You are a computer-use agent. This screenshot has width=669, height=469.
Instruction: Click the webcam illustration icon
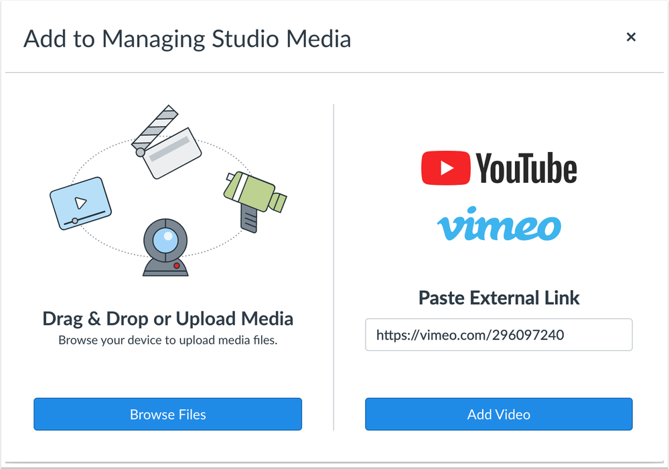(x=165, y=247)
